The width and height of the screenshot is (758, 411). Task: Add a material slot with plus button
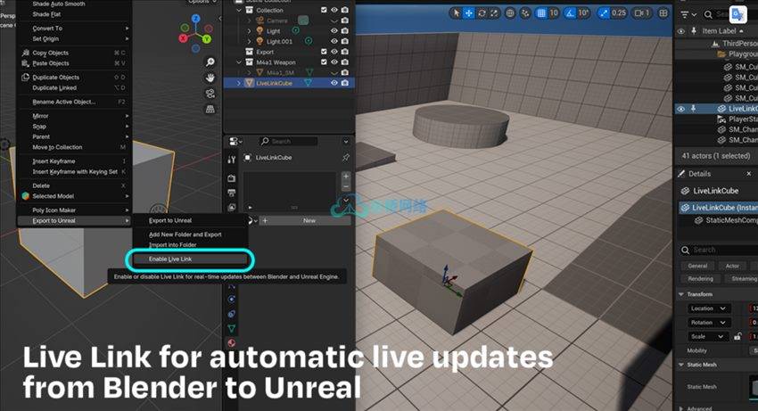346,176
